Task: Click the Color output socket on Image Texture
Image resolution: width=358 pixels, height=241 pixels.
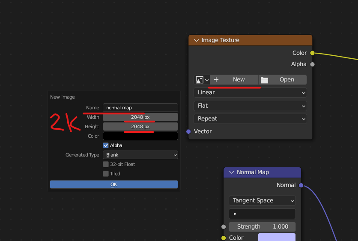Action: 312,53
